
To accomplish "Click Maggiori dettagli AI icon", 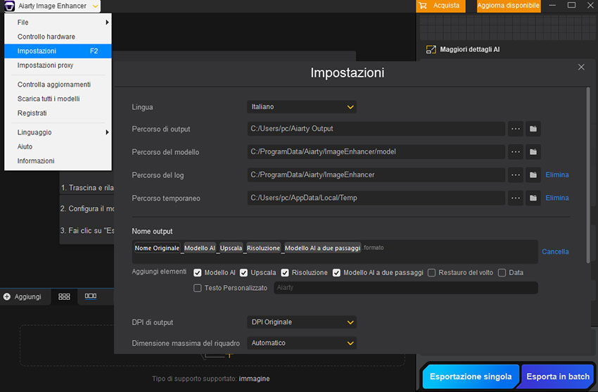I will (x=431, y=49).
